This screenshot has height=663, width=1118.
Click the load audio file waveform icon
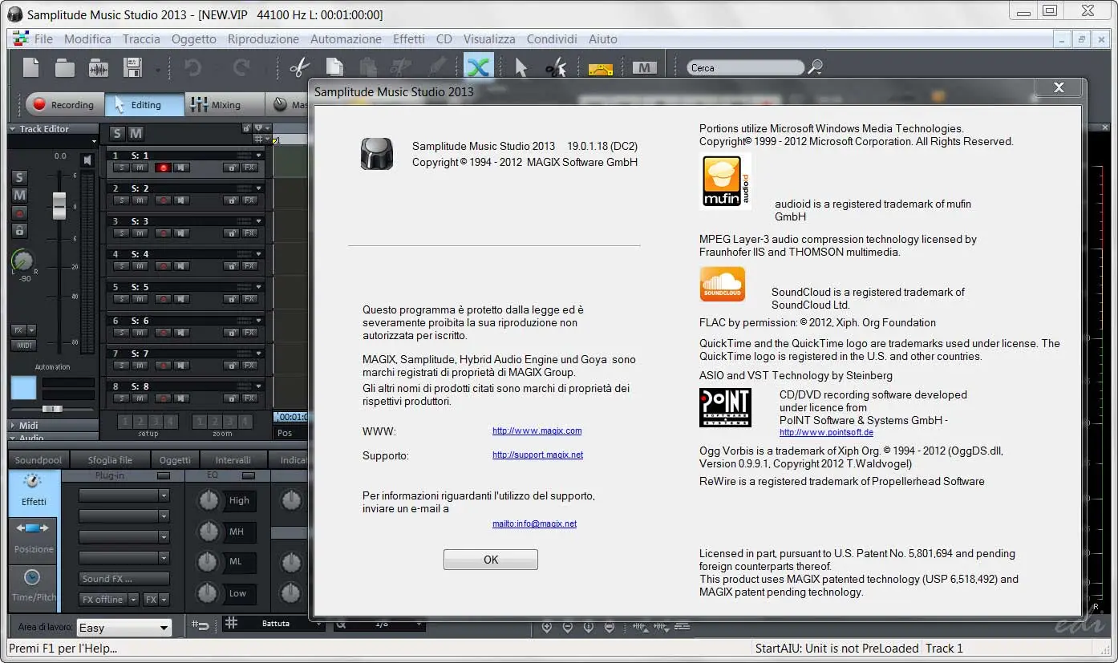99,68
